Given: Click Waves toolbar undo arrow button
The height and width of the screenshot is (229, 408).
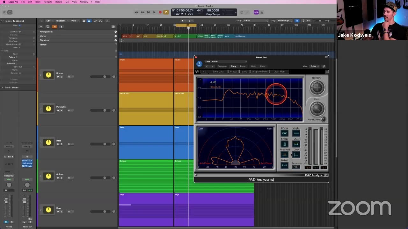Looking at the screenshot, I should coord(205,72).
